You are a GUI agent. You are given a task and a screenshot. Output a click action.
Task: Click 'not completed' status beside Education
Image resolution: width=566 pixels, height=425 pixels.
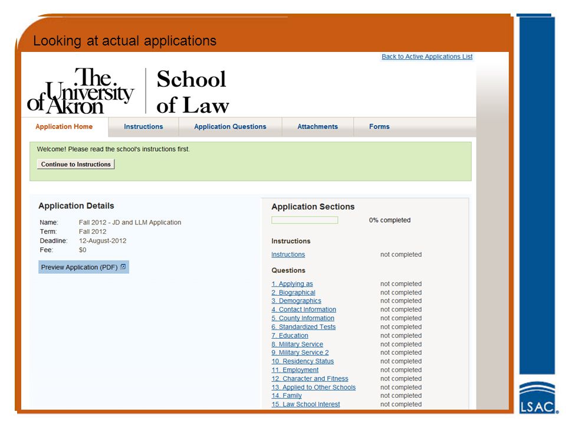coord(401,335)
